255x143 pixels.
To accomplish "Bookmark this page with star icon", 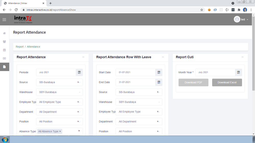I will click(x=202, y=10).
